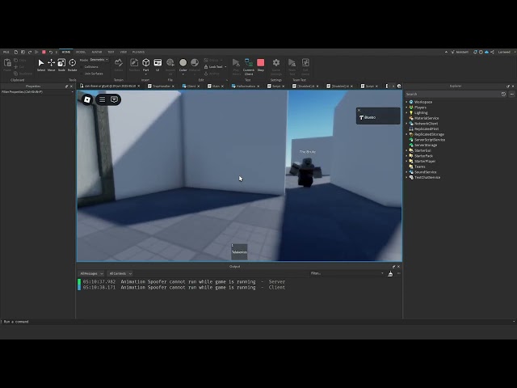This screenshot has width=517, height=388.
Task: Click the Filter Properties field
Action: (37, 92)
